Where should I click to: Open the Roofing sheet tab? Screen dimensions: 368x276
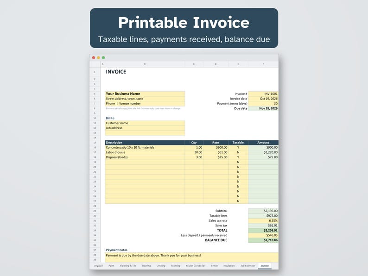[146, 266]
